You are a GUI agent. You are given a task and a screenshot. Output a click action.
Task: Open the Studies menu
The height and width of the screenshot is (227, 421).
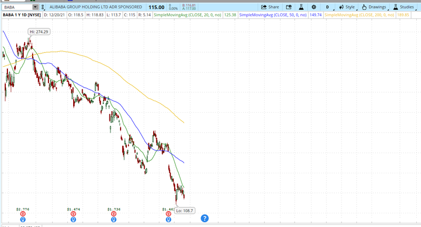tap(404, 7)
